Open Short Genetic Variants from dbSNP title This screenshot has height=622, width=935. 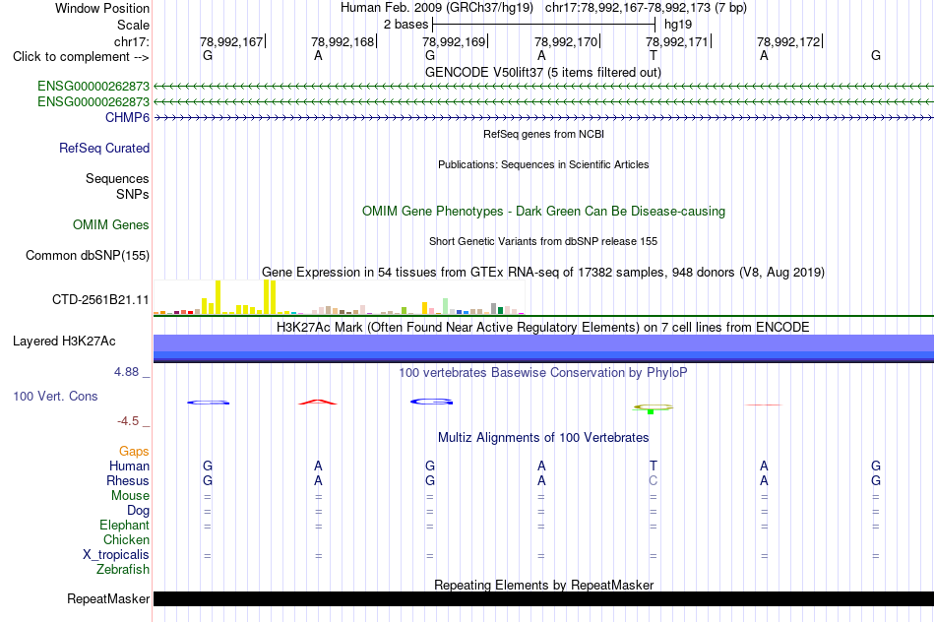click(543, 241)
